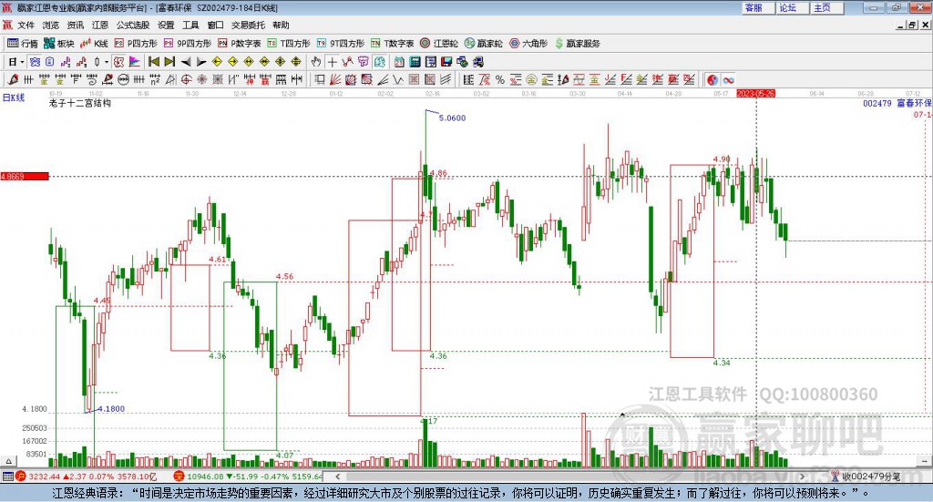
Task: Open 赢家服务 service page
Action: (x=578, y=44)
